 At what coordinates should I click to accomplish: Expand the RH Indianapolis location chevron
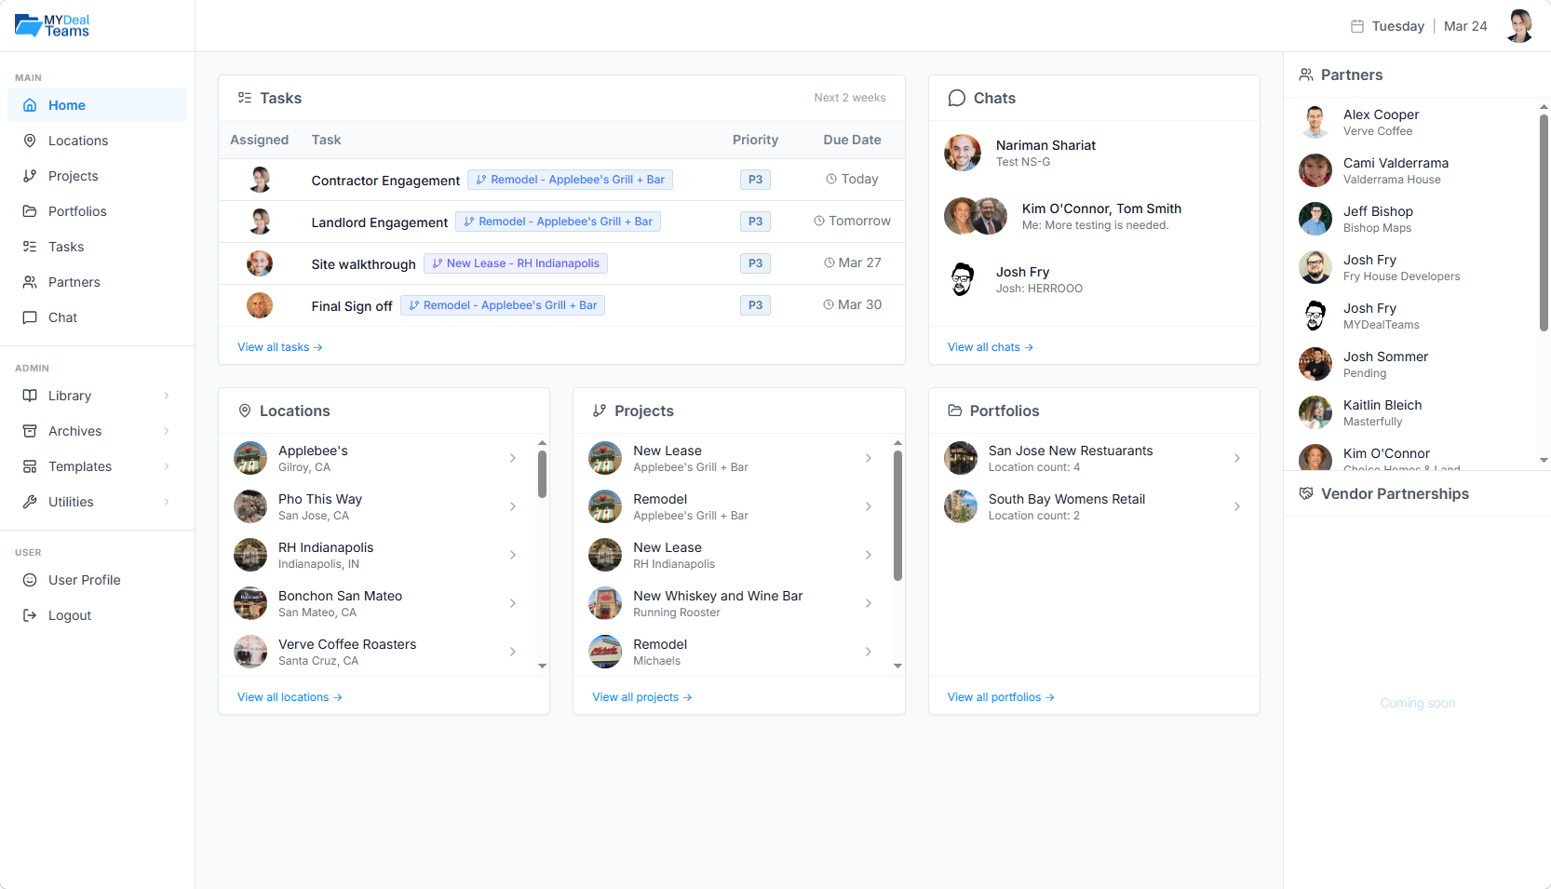click(x=513, y=555)
